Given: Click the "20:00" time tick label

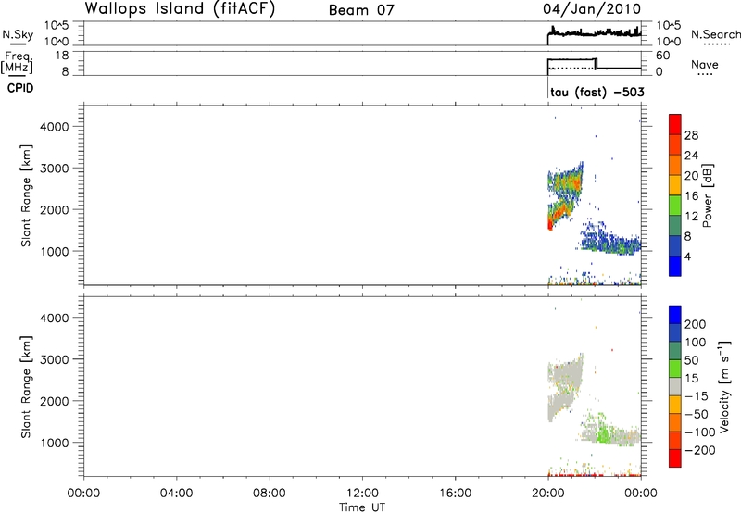Looking at the screenshot, I should tap(548, 494).
